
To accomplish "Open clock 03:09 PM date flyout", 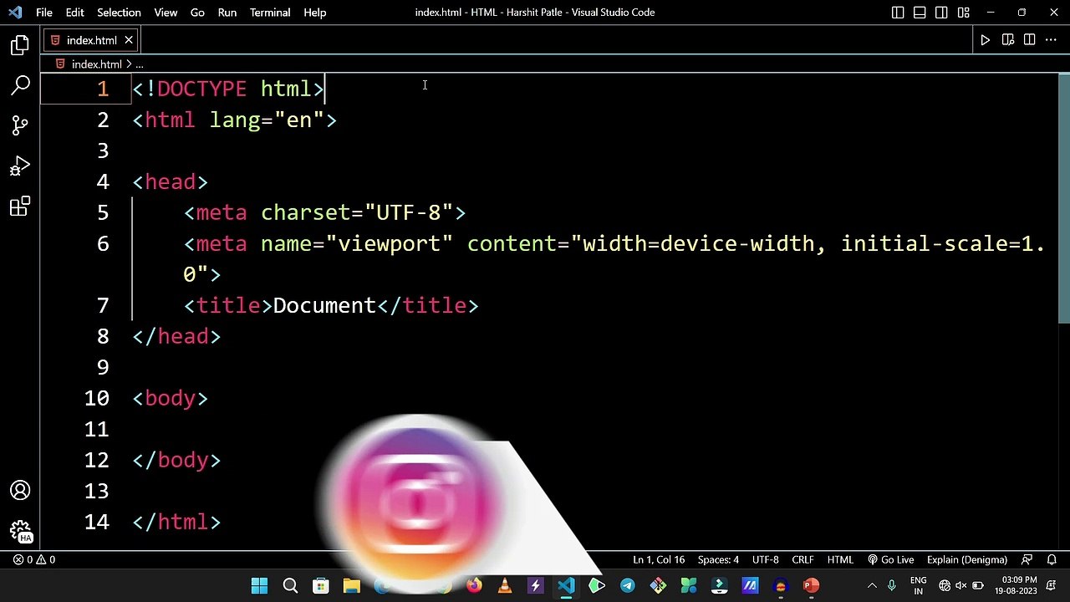I will click(1016, 585).
